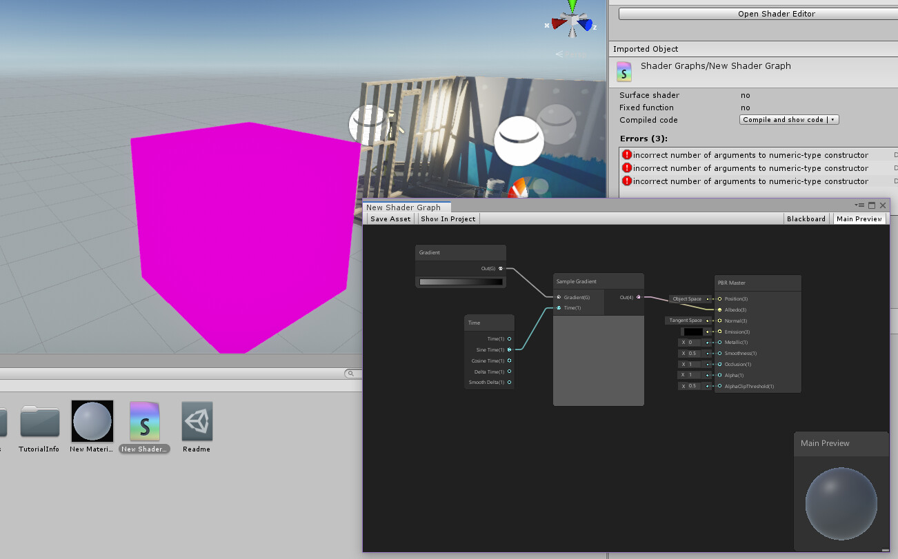Click the gradient preview strip on the Gradient node

coord(460,281)
